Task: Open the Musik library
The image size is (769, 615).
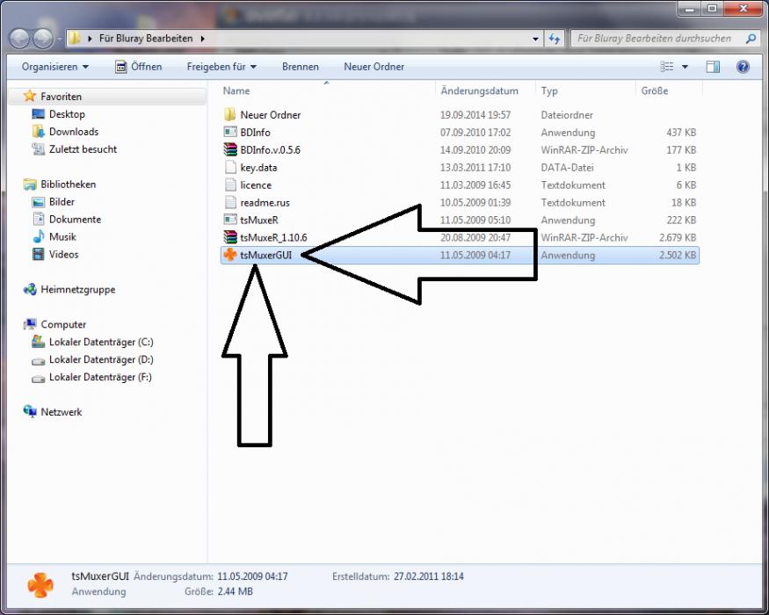Action: click(62, 237)
